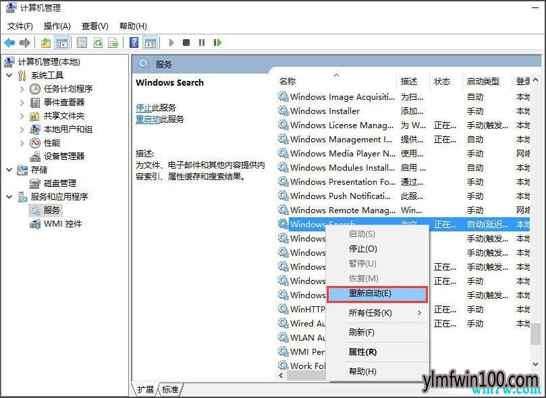
Task: Open the 帮助(H) menu in menu bar
Action: point(133,26)
